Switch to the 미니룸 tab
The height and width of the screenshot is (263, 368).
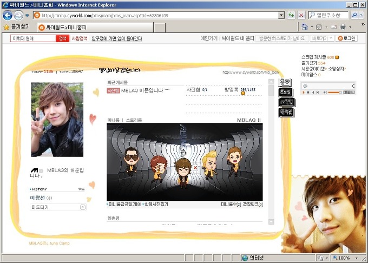[x=113, y=120]
